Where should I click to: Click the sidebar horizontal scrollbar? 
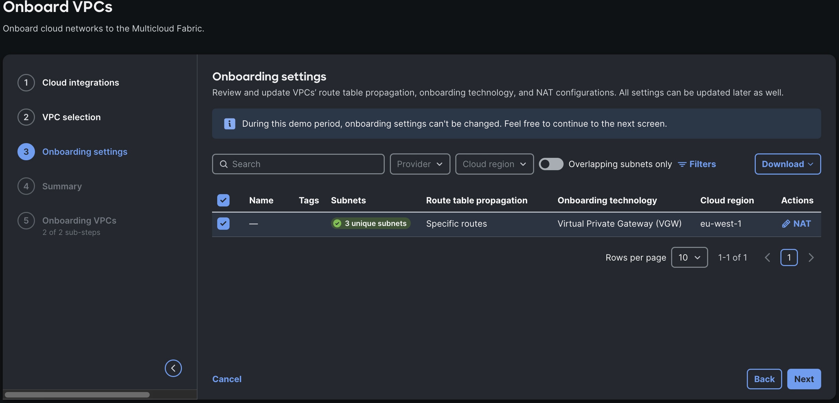(x=77, y=395)
